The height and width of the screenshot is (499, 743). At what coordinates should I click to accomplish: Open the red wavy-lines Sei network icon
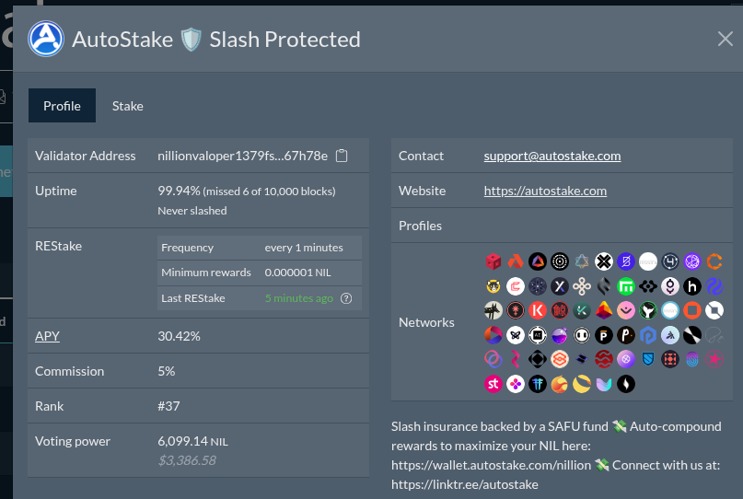[604, 359]
